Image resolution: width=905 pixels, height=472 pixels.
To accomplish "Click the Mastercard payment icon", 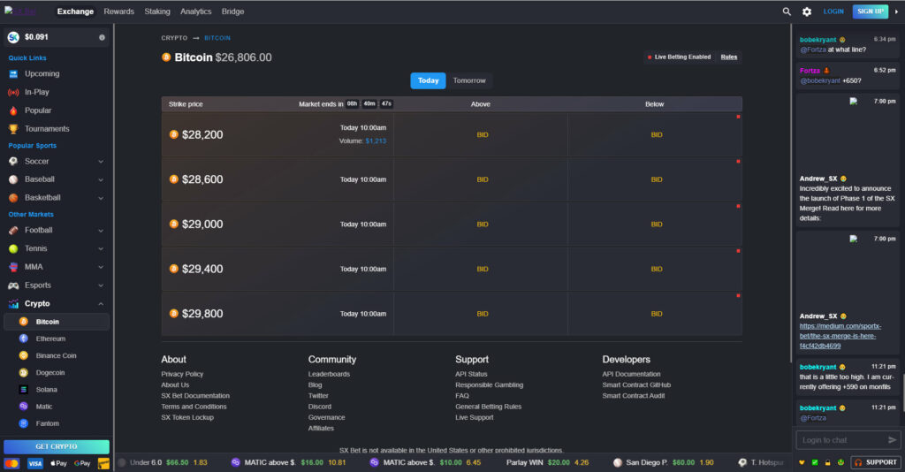I will coord(12,463).
